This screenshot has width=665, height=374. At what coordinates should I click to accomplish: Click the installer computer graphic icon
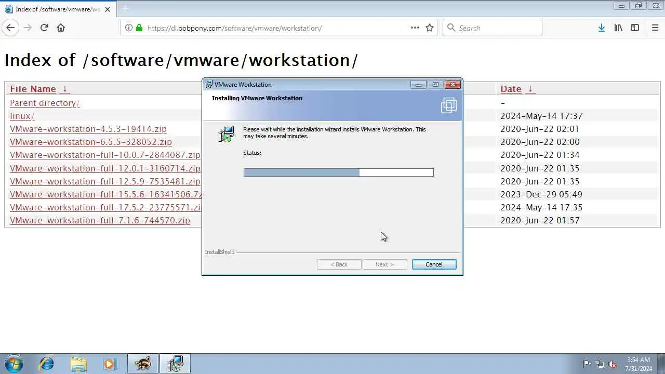226,134
